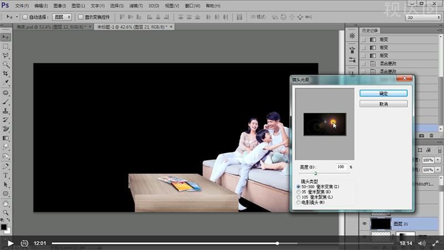Screen dimensions: 444x250
Task: Select the Gradient tool
Action: point(6,138)
